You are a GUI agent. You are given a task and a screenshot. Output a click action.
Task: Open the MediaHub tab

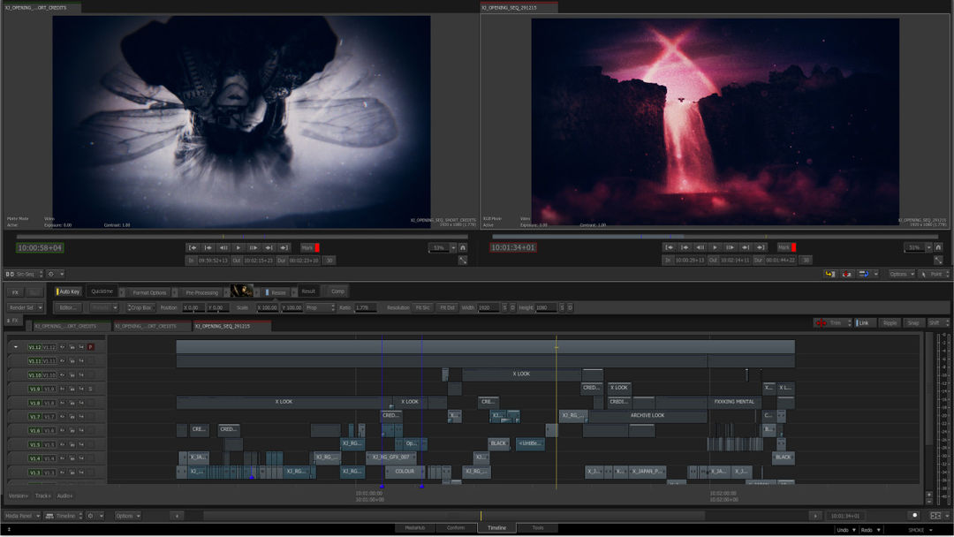tap(415, 527)
